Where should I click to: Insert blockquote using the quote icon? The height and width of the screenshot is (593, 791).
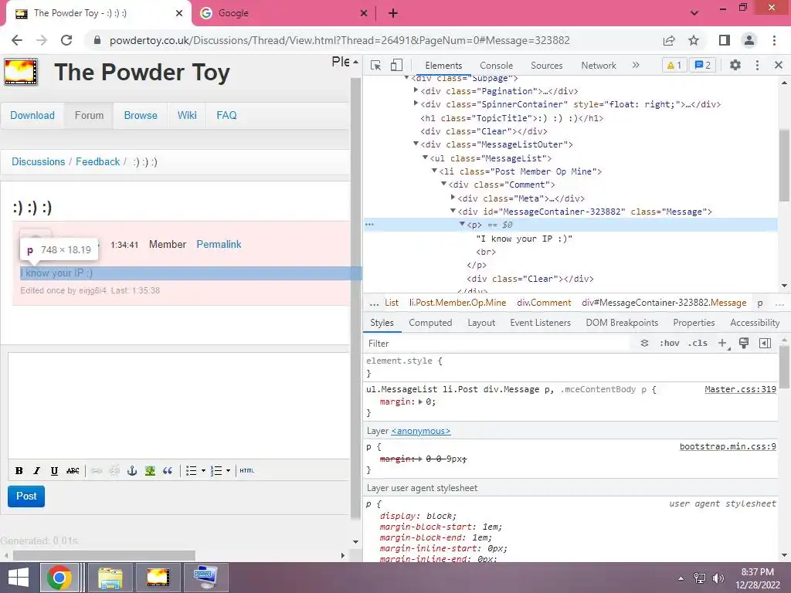[x=168, y=470]
